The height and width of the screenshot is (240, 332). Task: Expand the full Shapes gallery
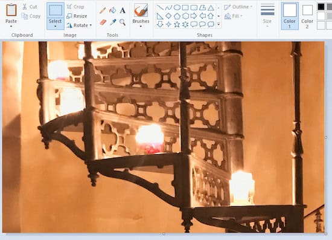pos(219,24)
